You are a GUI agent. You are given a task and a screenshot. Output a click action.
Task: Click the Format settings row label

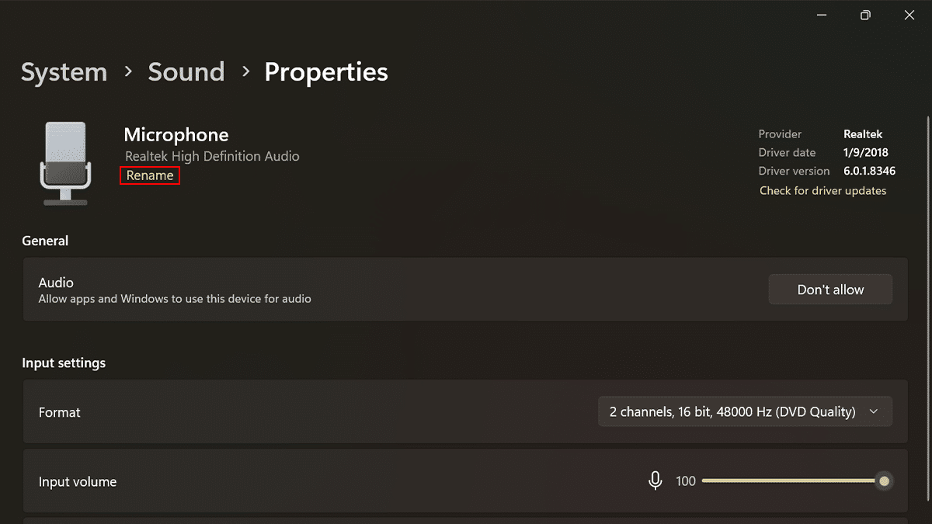tap(60, 412)
